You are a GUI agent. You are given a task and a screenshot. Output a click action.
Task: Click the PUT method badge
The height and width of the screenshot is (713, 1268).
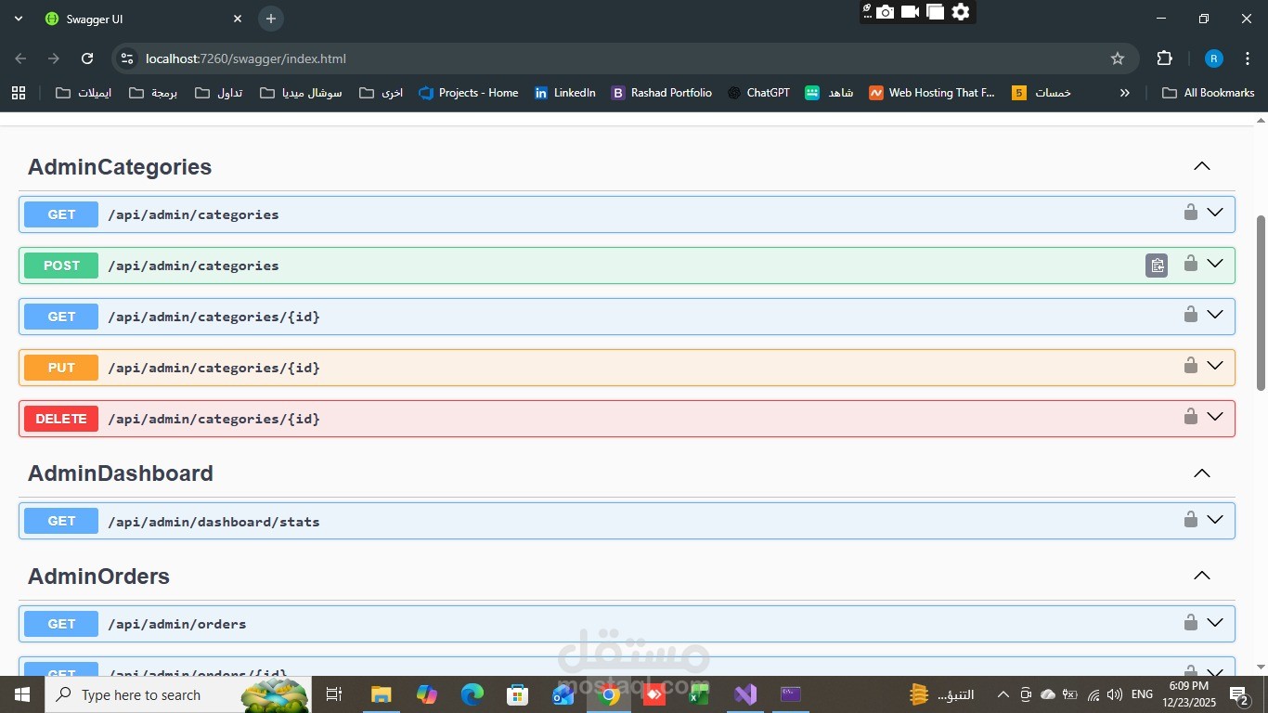click(x=61, y=368)
